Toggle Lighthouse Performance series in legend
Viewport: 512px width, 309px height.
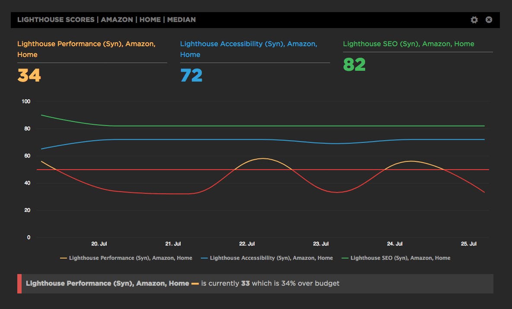pos(126,258)
